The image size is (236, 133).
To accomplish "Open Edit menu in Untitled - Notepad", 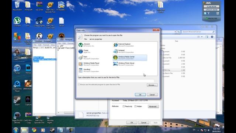I will [40, 45].
